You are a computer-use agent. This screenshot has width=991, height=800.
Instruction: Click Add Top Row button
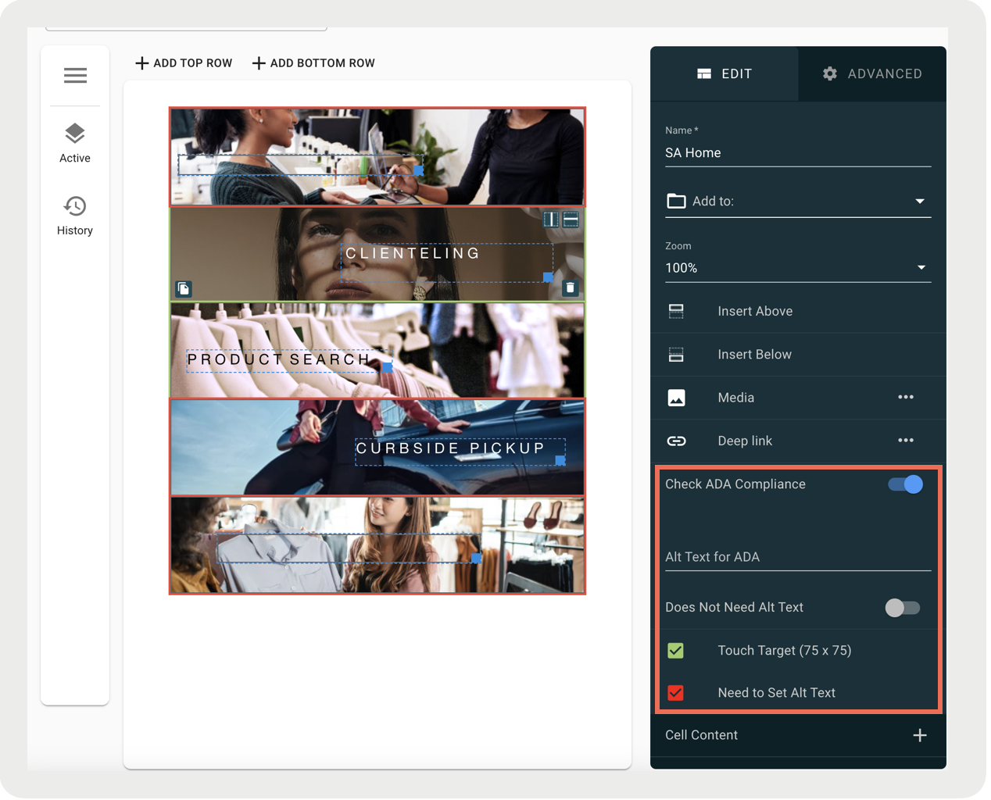[x=184, y=63]
